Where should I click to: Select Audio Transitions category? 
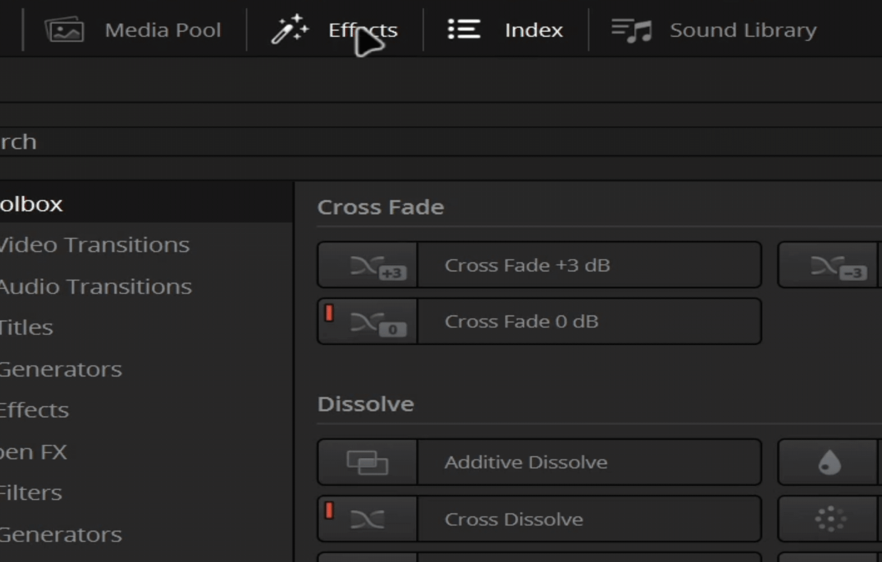95,287
